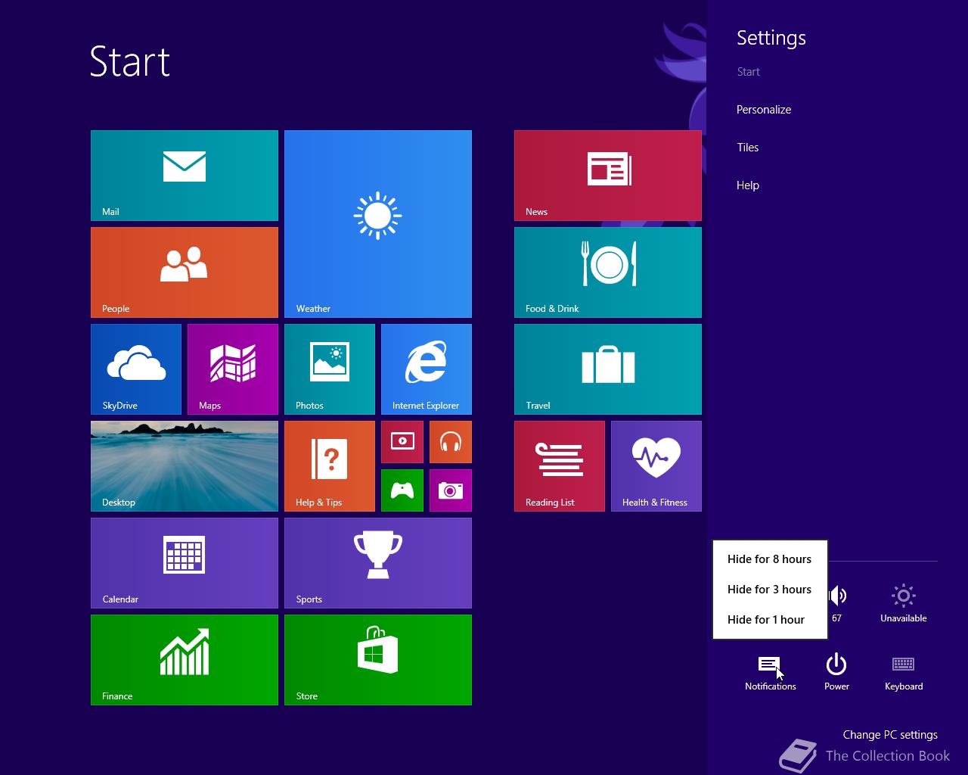The height and width of the screenshot is (775, 968).
Task: Open the Mail tile
Action: [x=185, y=176]
